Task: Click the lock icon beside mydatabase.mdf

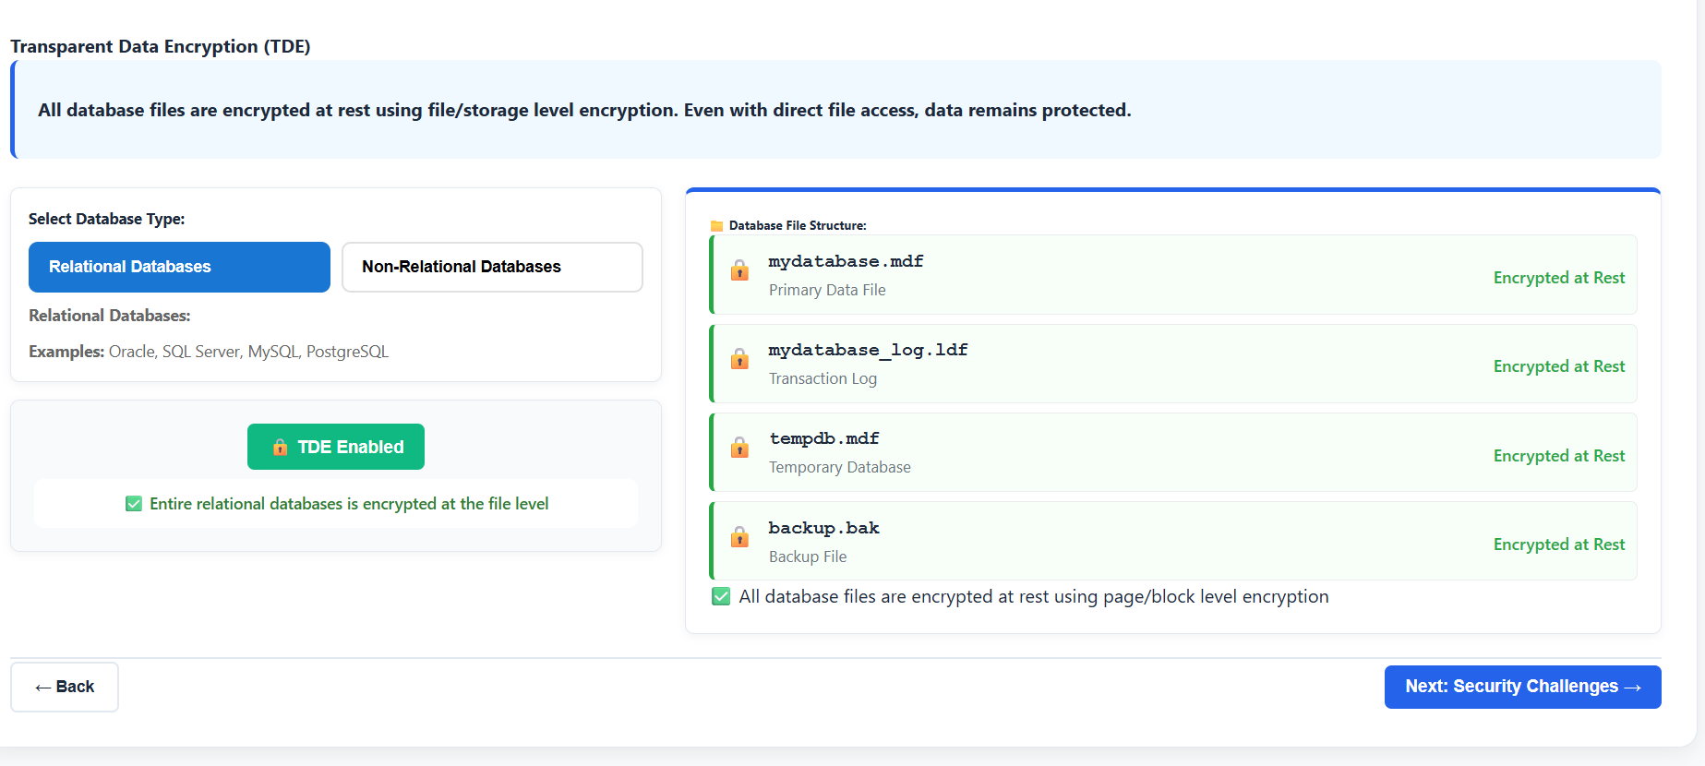Action: point(739,270)
